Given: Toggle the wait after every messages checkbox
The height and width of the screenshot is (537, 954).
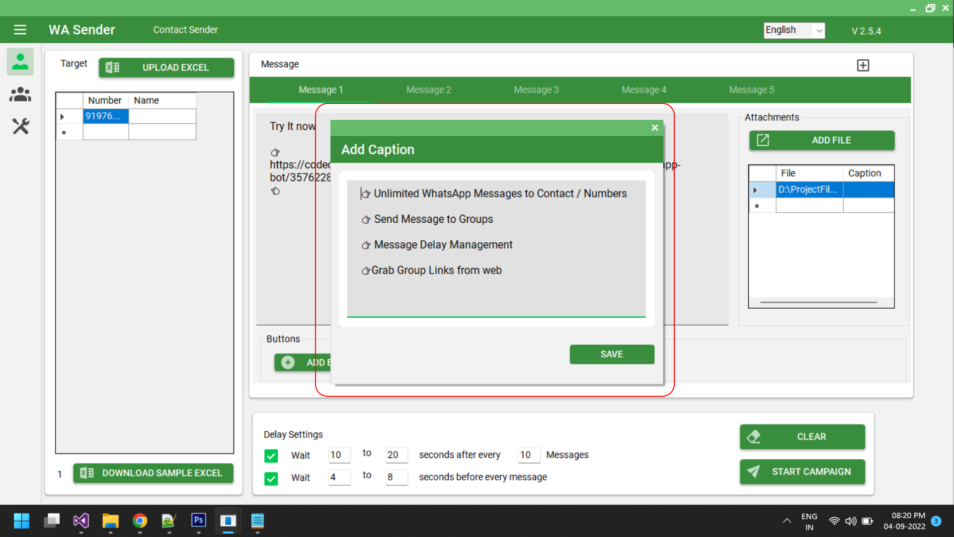Looking at the screenshot, I should pyautogui.click(x=271, y=455).
